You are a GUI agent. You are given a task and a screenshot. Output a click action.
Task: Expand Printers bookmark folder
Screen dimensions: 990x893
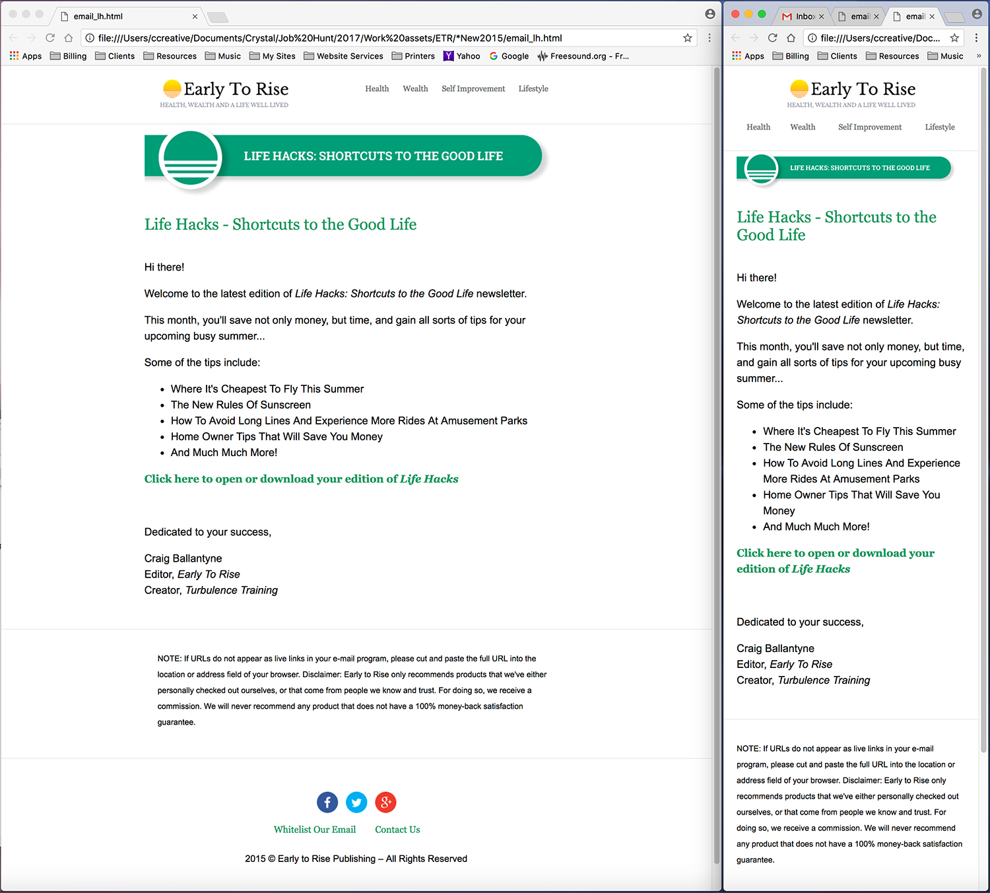(413, 56)
